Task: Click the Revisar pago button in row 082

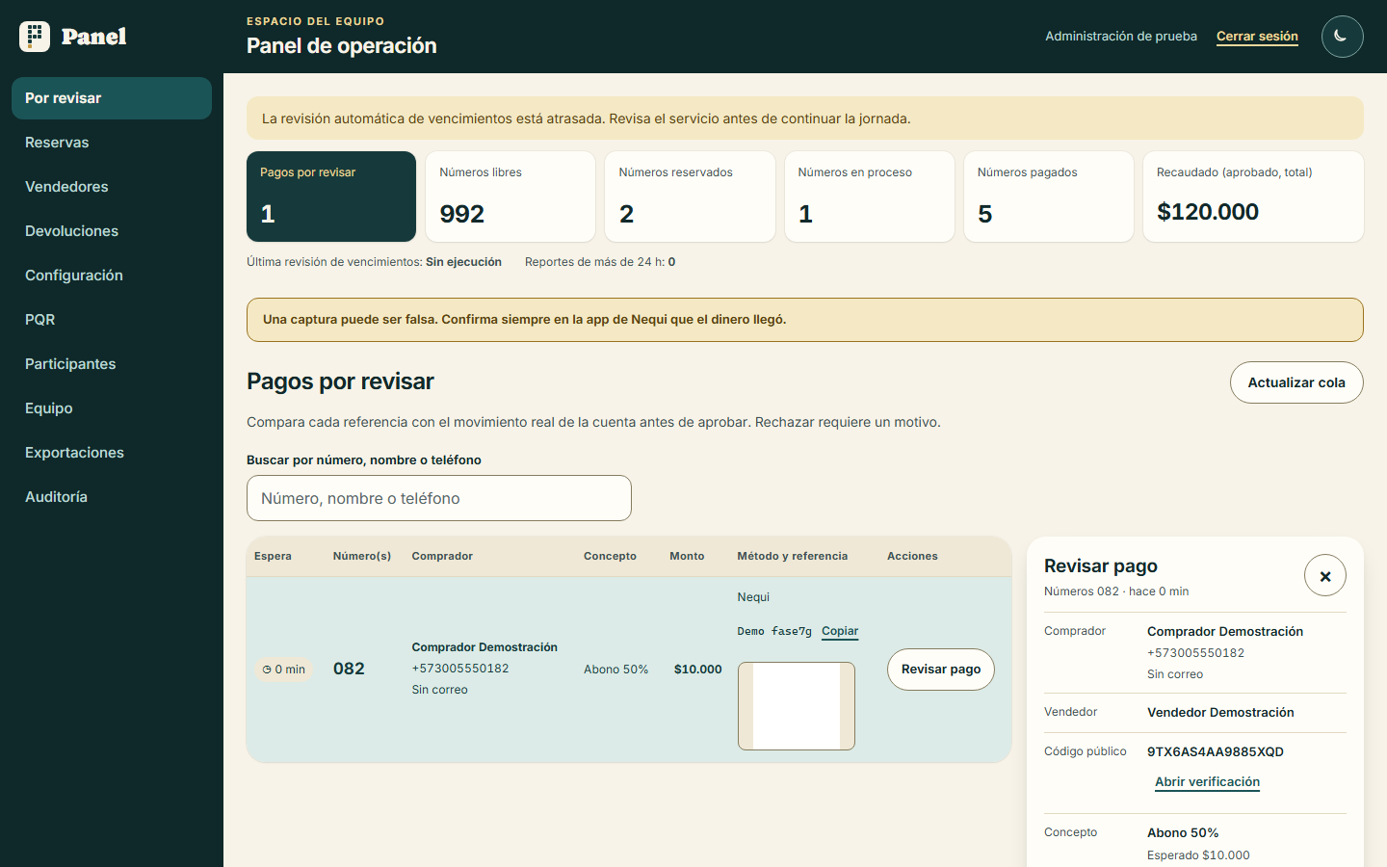Action: coord(941,670)
